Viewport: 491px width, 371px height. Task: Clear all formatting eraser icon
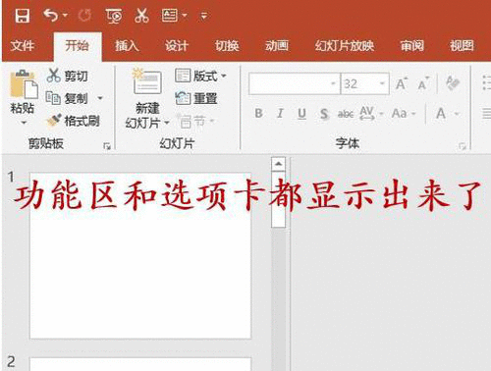(x=453, y=83)
